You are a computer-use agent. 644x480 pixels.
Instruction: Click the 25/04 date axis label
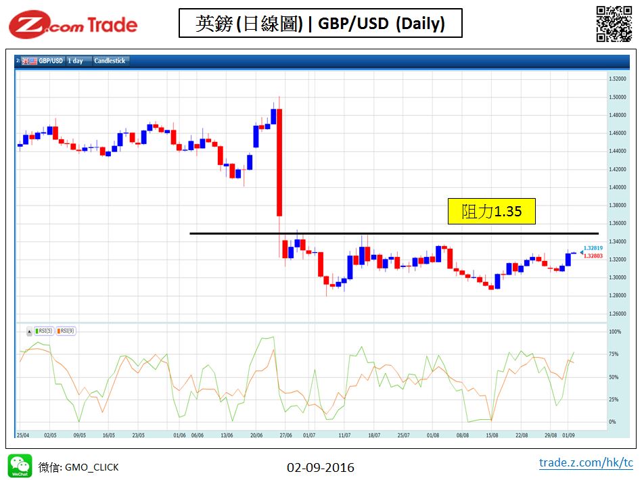click(x=23, y=435)
